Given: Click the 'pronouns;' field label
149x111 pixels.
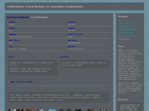Looking at the screenshot, I should [x=72, y=22].
